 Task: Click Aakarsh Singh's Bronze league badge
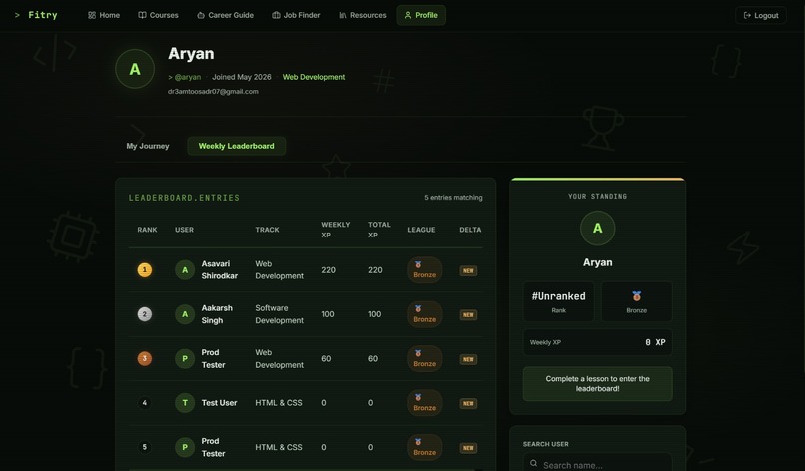coord(425,314)
